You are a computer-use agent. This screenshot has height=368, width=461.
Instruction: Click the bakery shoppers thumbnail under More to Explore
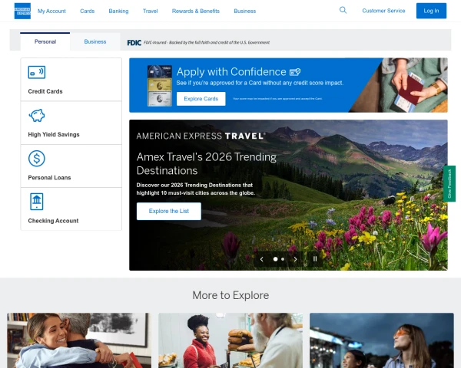pos(230,340)
